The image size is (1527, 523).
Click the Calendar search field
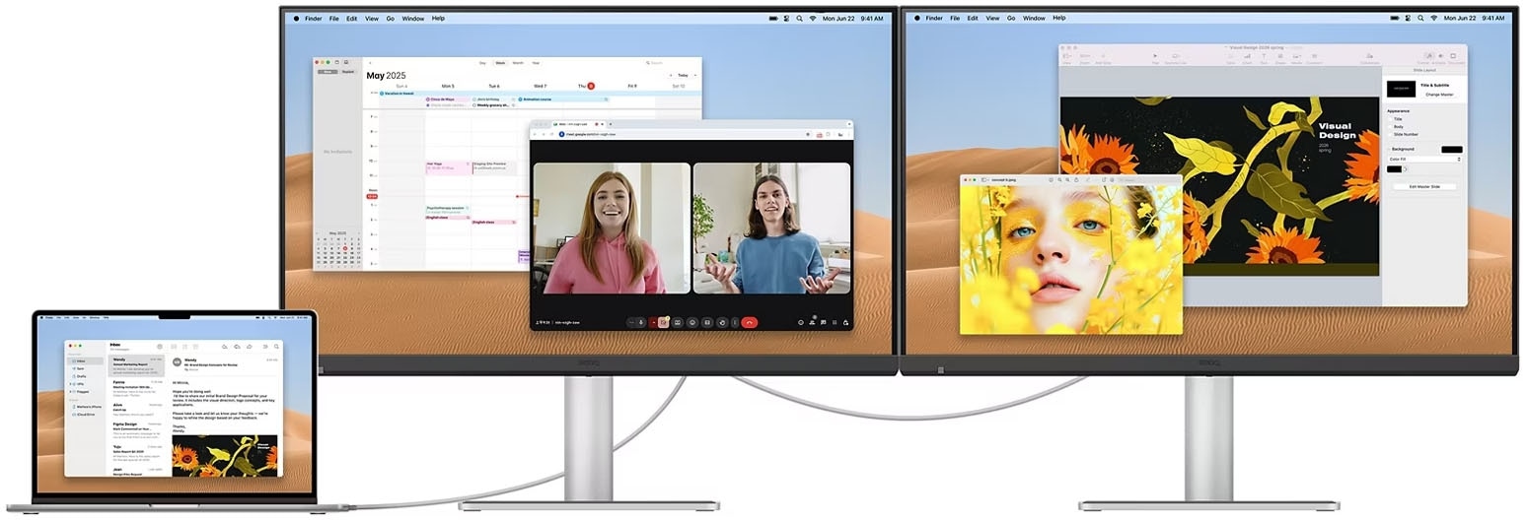coord(673,63)
